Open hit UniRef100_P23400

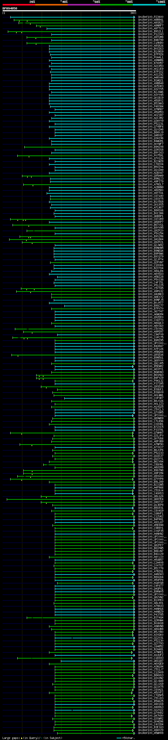click(150, 17)
